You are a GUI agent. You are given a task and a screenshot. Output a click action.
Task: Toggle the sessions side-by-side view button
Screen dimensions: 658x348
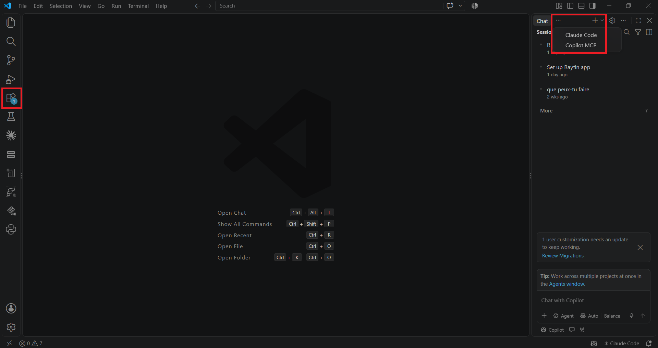(x=649, y=32)
